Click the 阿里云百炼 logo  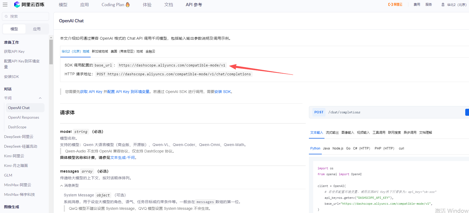click(29, 5)
